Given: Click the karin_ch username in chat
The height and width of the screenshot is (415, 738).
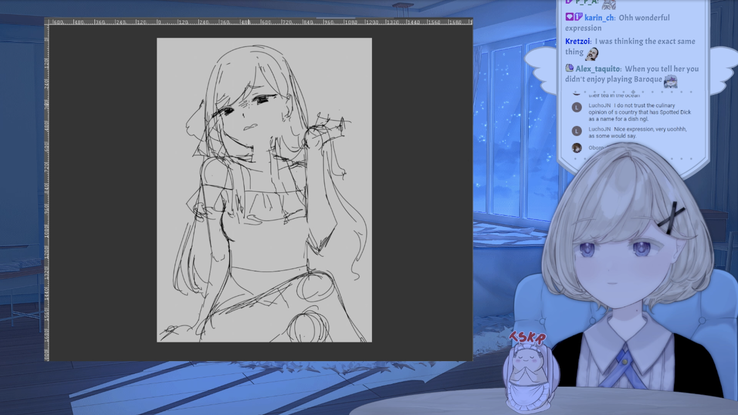Looking at the screenshot, I should [x=600, y=18].
